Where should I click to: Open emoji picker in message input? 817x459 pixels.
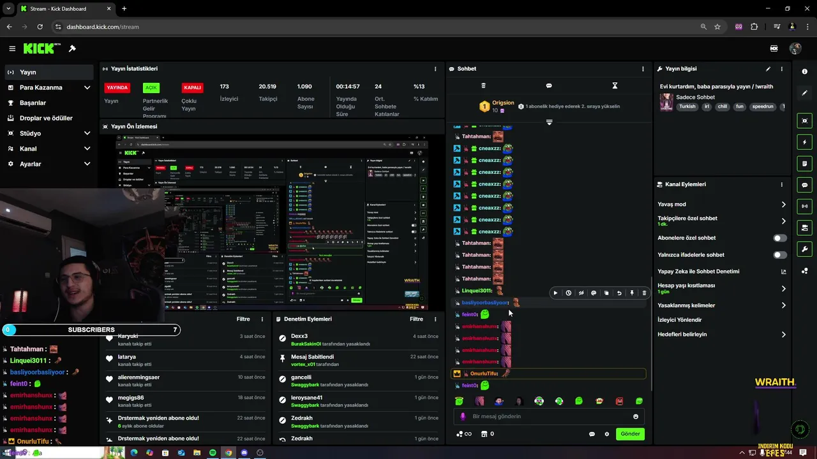(x=635, y=416)
